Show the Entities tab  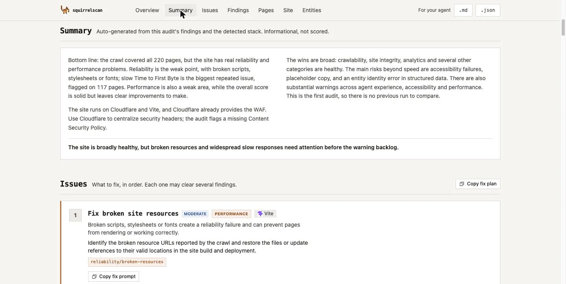click(312, 10)
